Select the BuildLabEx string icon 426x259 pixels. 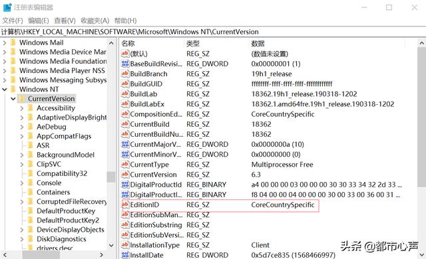tap(125, 104)
